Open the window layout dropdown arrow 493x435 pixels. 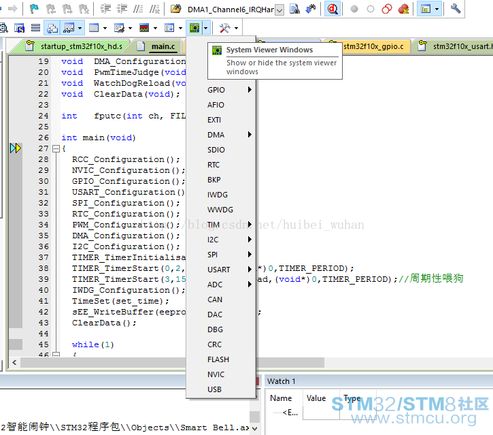pos(437,9)
